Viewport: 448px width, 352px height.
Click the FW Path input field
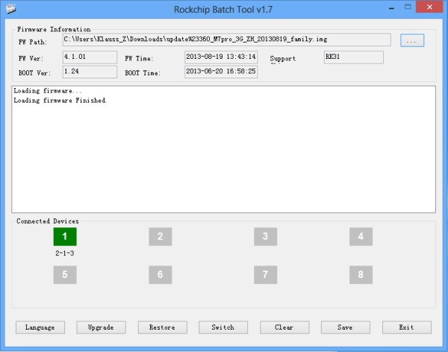click(226, 40)
